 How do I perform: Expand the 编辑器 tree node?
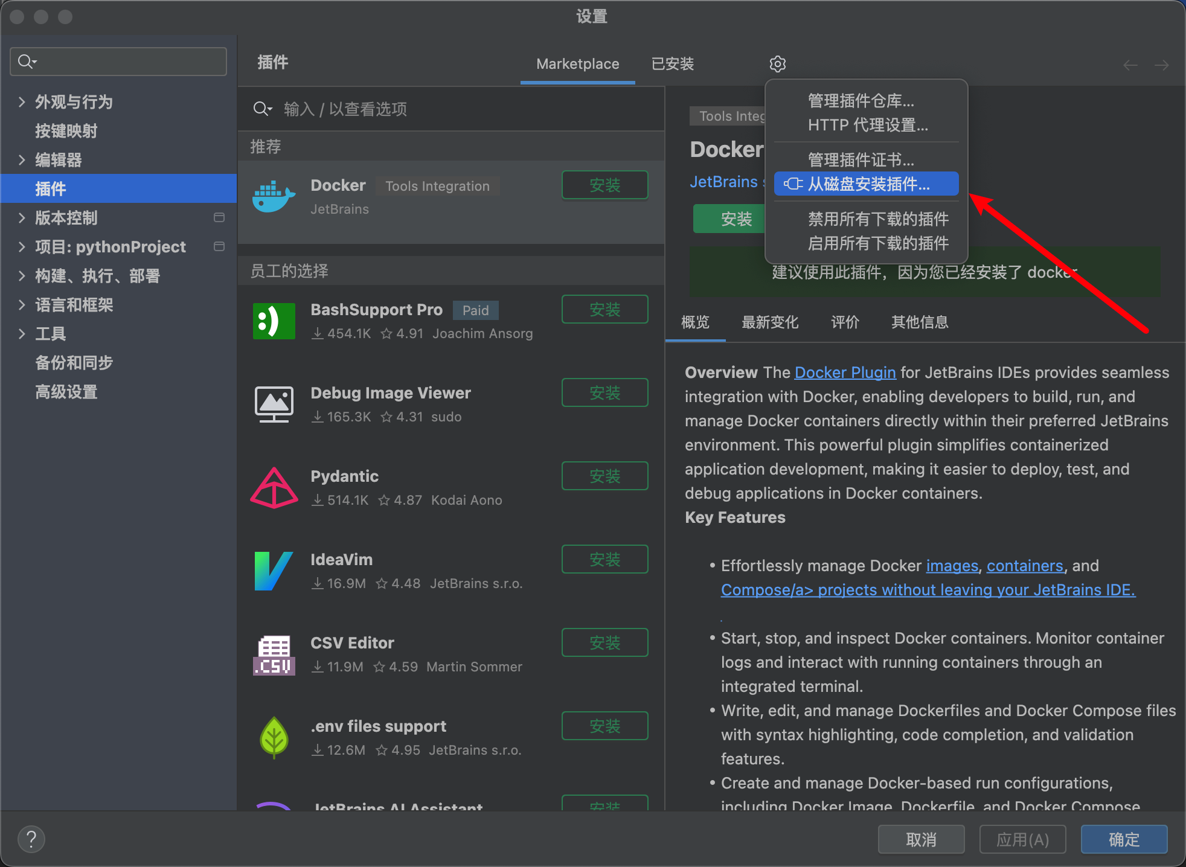[22, 160]
